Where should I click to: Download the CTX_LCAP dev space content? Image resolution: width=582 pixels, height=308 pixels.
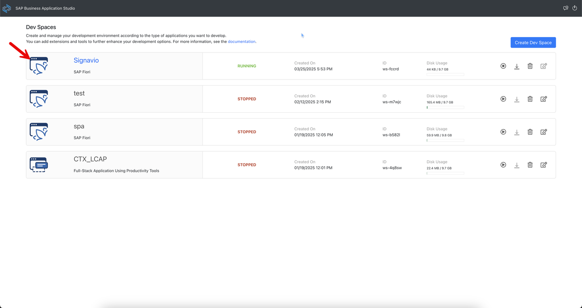517,165
